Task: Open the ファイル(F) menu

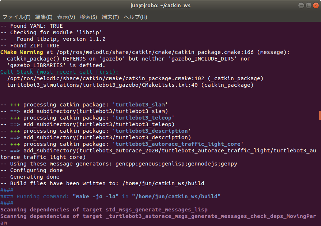Action: pos(16,17)
